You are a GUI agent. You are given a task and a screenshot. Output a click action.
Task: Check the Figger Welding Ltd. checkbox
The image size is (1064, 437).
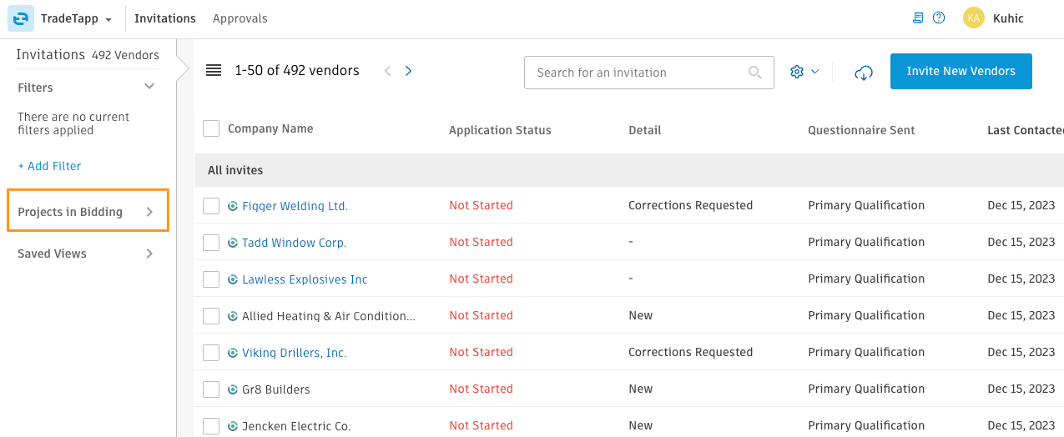211,206
